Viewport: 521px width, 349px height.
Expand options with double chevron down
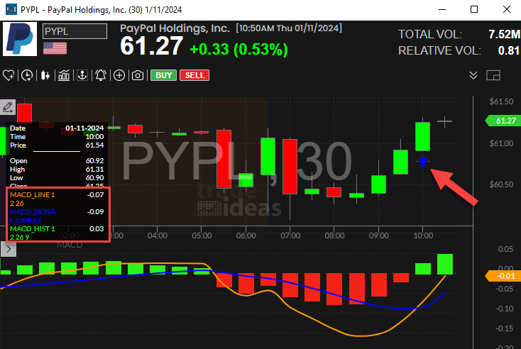coord(473,75)
